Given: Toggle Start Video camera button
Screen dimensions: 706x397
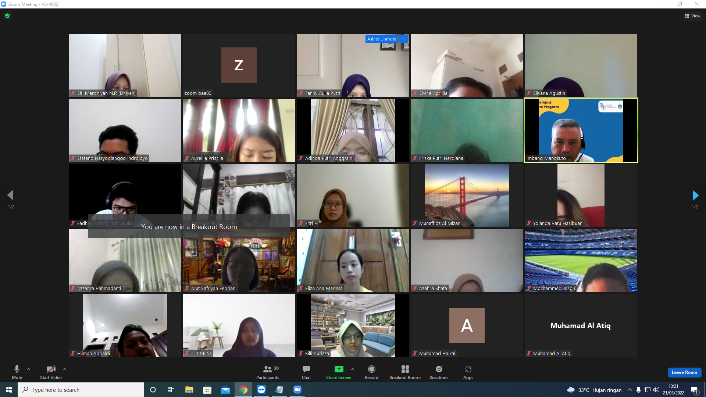Looking at the screenshot, I should point(51,372).
